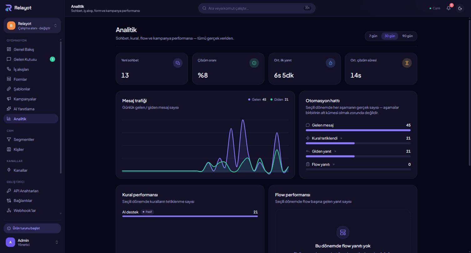Viewport: 471px width, 253px height.
Task: Open Giden yanıt pipeline row
Action: [x=358, y=154]
